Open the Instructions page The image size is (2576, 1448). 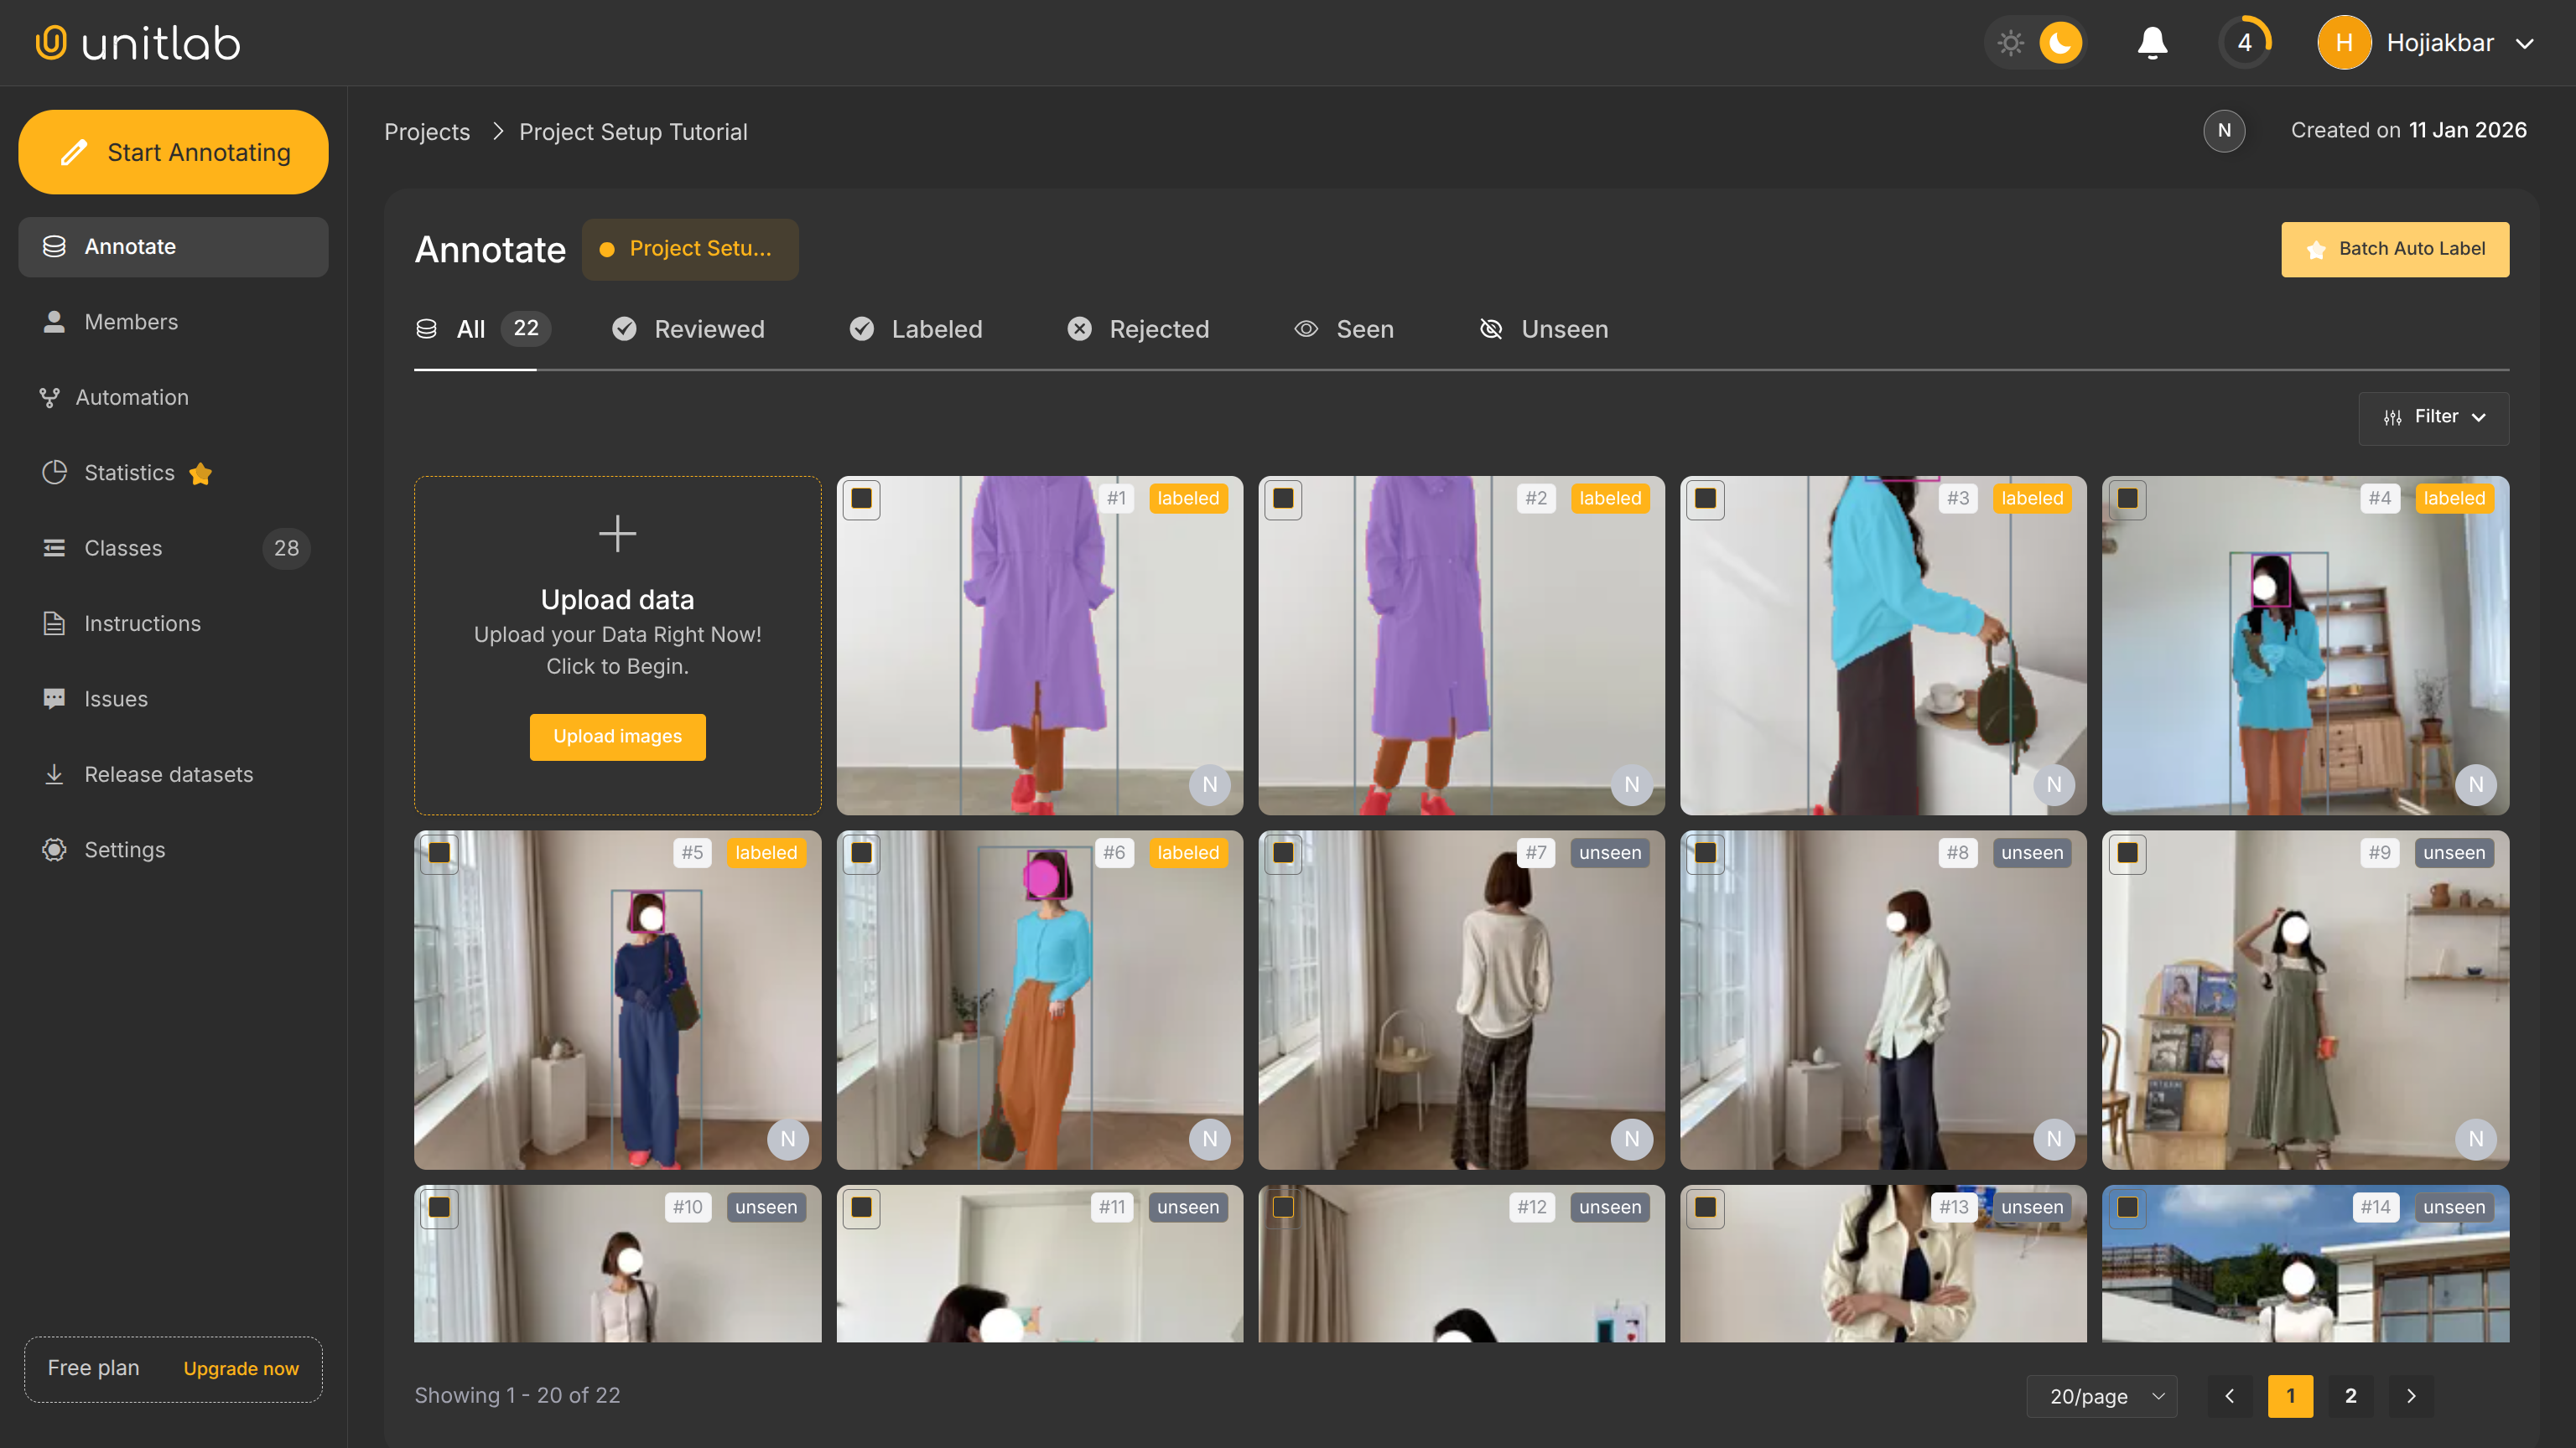click(142, 623)
